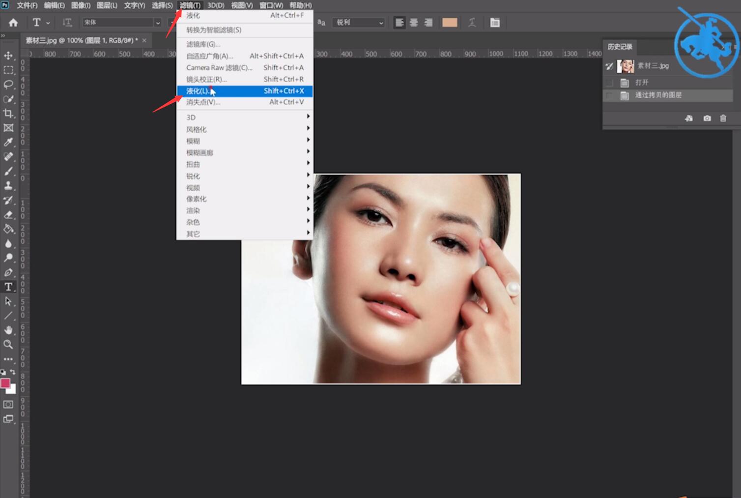Close the 素材三.jpg document tab

144,40
